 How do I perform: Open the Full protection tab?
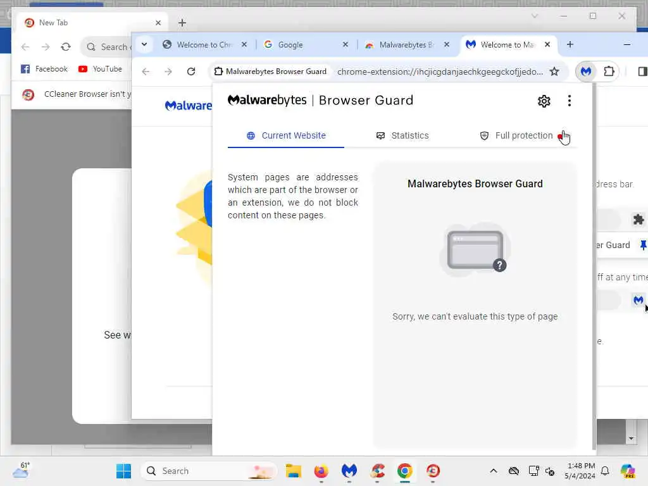pyautogui.click(x=516, y=135)
